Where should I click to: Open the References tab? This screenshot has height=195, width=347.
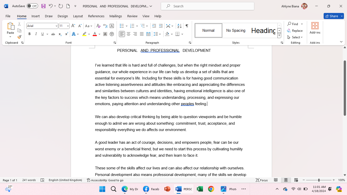[x=96, y=16]
